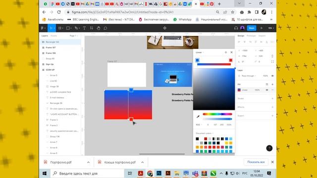Click the headphones audio icon
Screen dimensions: 317x178
236,28
